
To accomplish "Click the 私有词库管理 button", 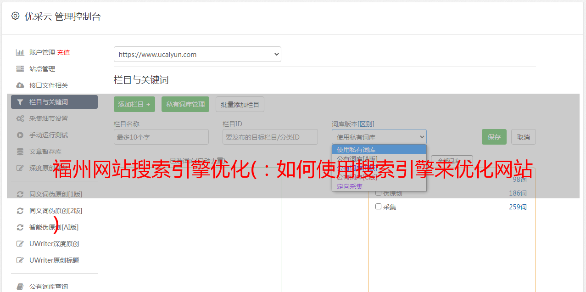I will coord(185,104).
